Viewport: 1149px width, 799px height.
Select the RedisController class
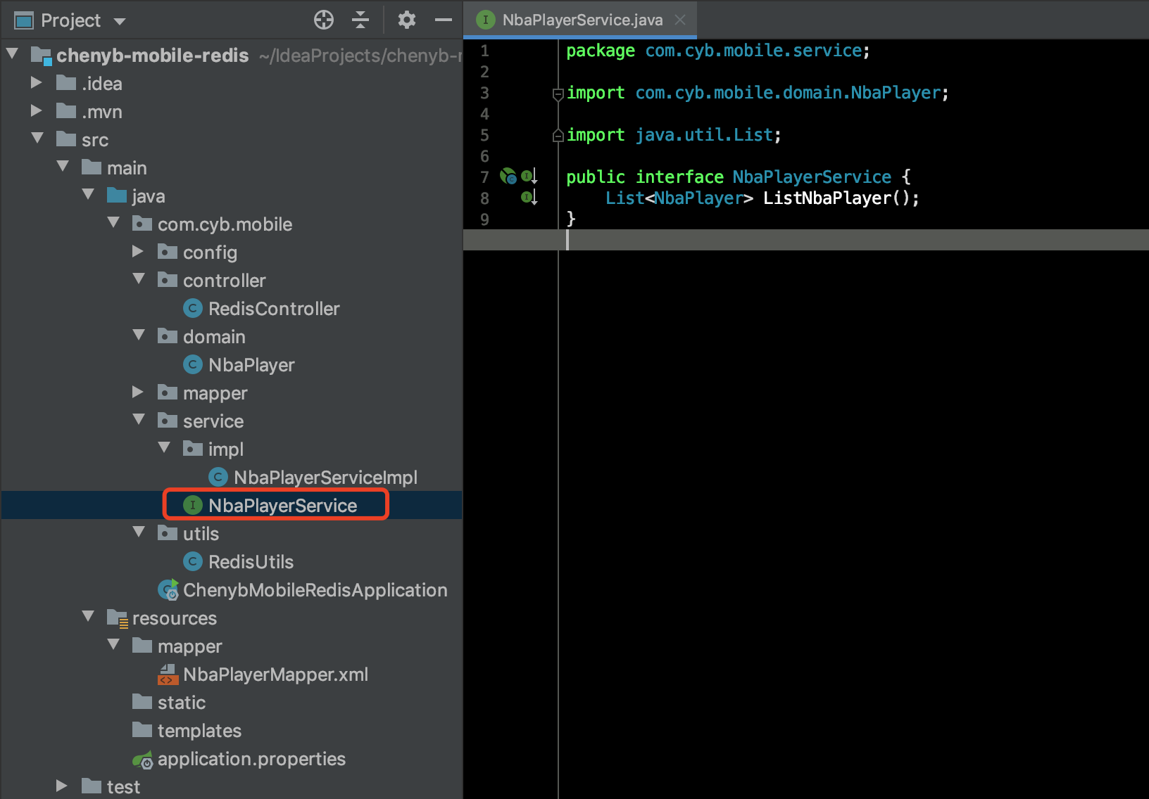[274, 309]
